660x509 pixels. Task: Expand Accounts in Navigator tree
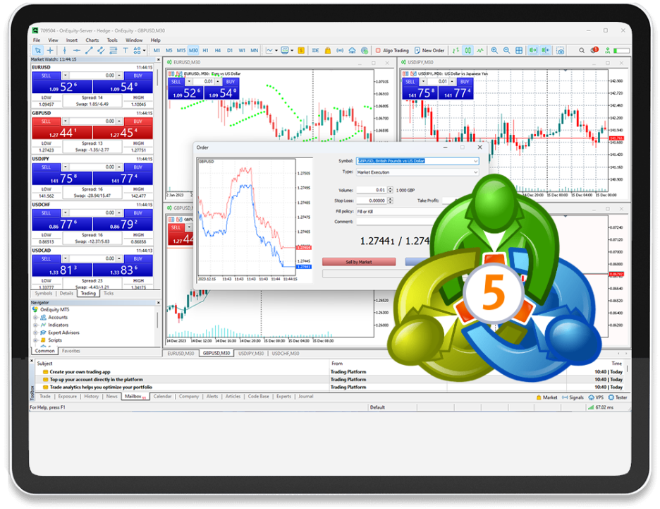point(36,318)
